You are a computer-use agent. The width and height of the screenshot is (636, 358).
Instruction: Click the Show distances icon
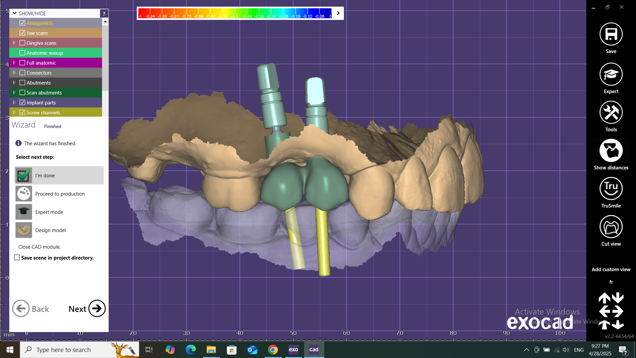coord(611,150)
